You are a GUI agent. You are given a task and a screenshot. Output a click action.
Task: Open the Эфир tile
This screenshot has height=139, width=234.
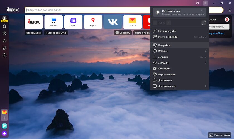[x=73, y=22]
